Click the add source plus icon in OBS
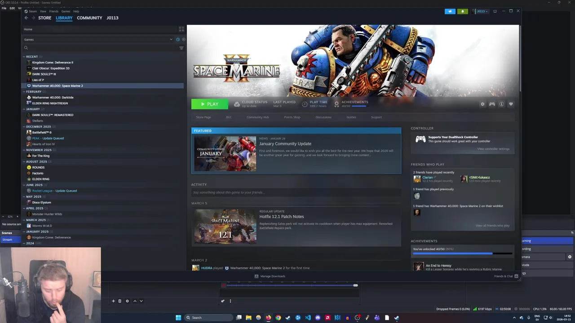The height and width of the screenshot is (323, 575). tap(113, 301)
